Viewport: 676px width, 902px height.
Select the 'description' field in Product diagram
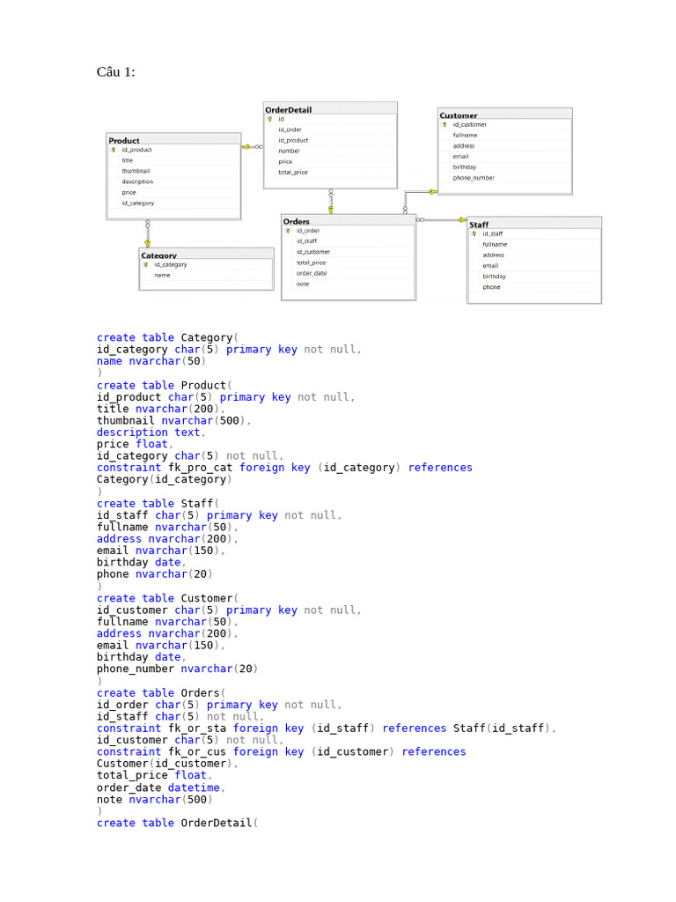[137, 181]
